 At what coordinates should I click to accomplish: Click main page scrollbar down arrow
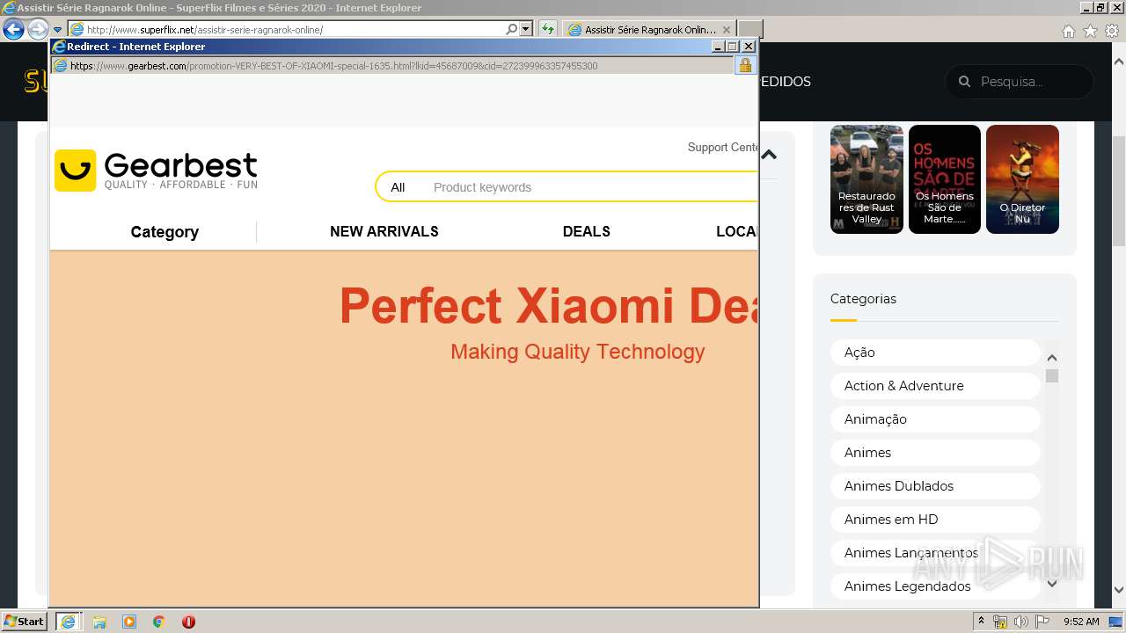(x=1119, y=590)
